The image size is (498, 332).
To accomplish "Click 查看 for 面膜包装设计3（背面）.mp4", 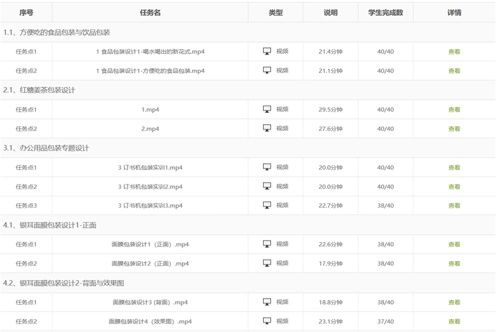I will pyautogui.click(x=454, y=303).
